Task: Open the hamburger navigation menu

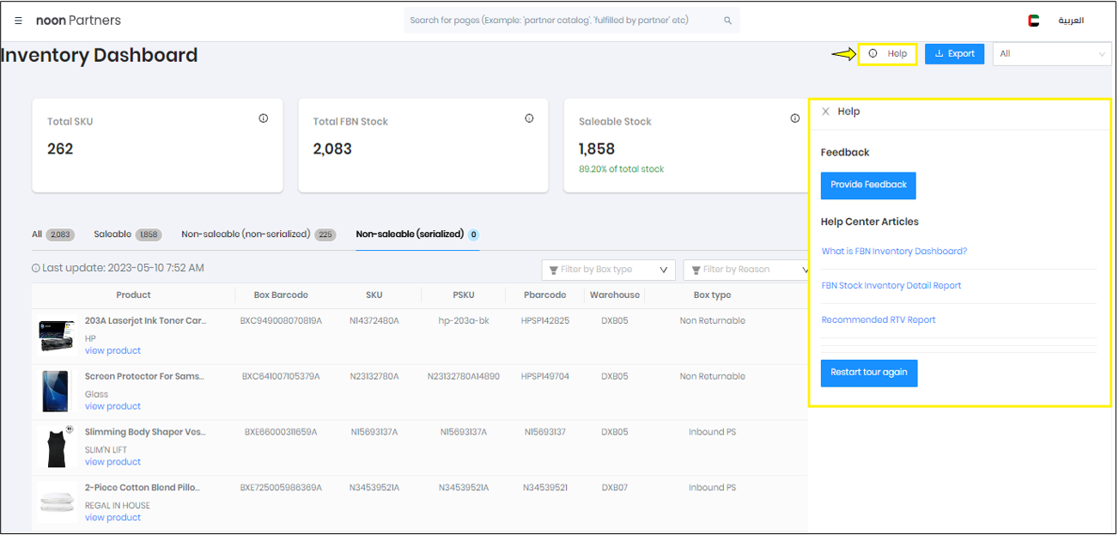Action: 18,21
